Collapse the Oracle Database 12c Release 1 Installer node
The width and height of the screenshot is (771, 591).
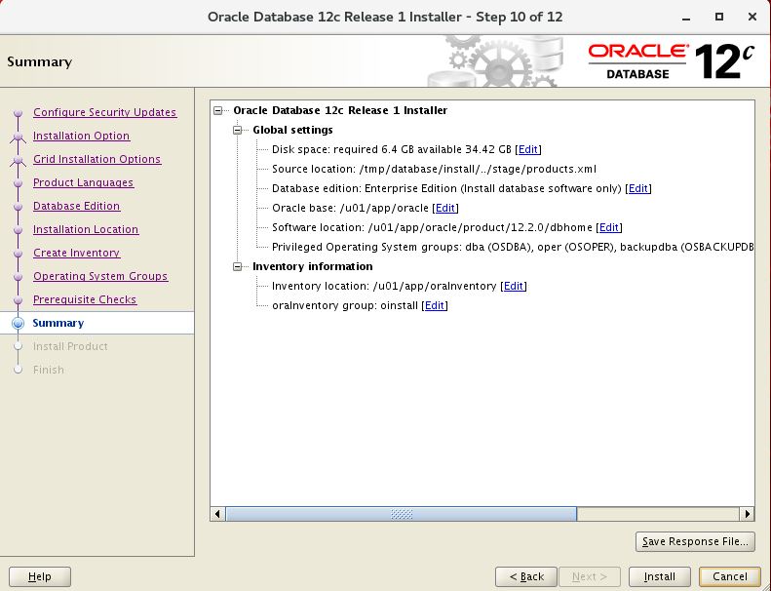pos(217,111)
